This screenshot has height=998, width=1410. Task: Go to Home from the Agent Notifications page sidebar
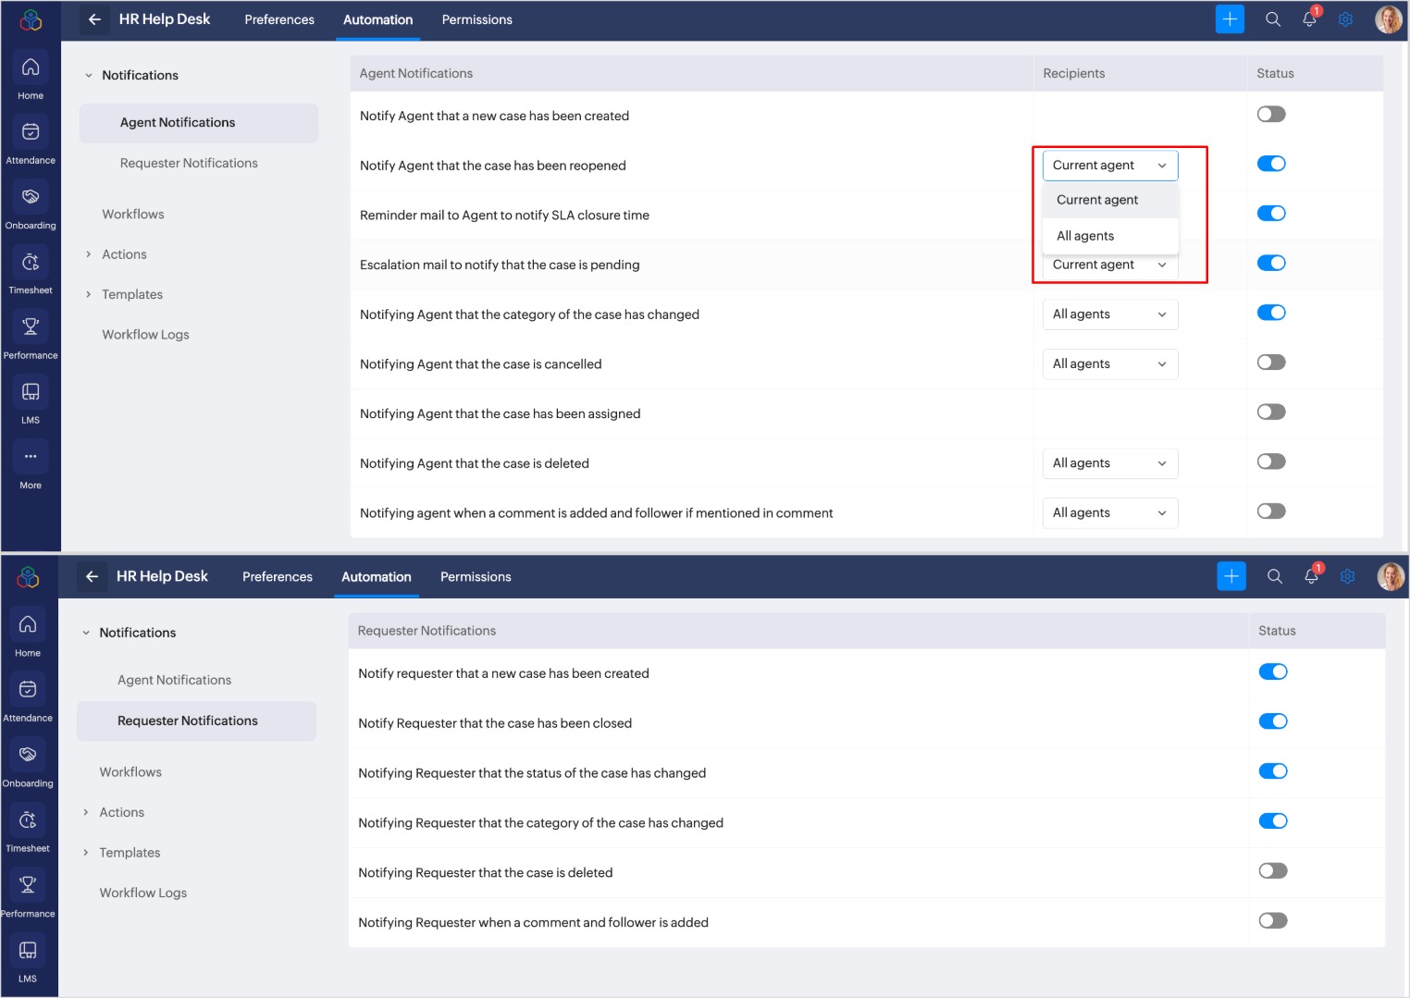coord(31,77)
